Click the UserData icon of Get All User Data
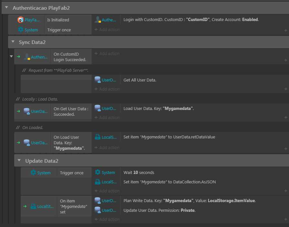The height and width of the screenshot is (227, 289). [97, 80]
